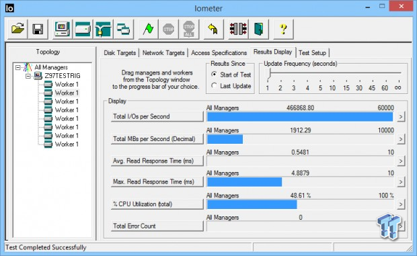Screen dimensions: 417x256
Task: Save the test configuration file
Action: coord(38,29)
